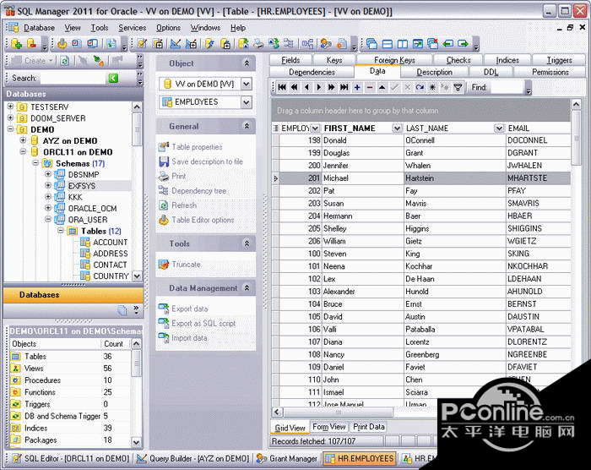Click refresh data icon in navigator
The height and width of the screenshot is (470, 591).
420,88
